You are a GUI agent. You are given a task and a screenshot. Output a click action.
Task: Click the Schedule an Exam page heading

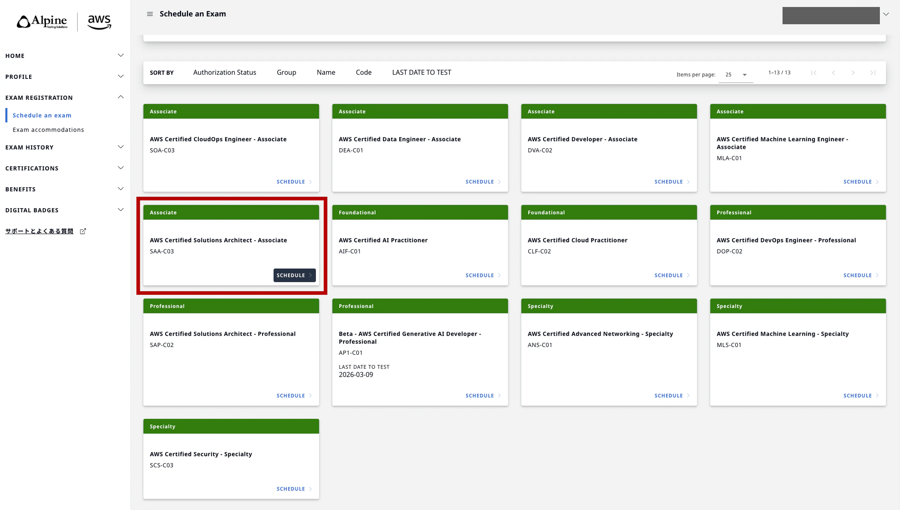(x=193, y=14)
